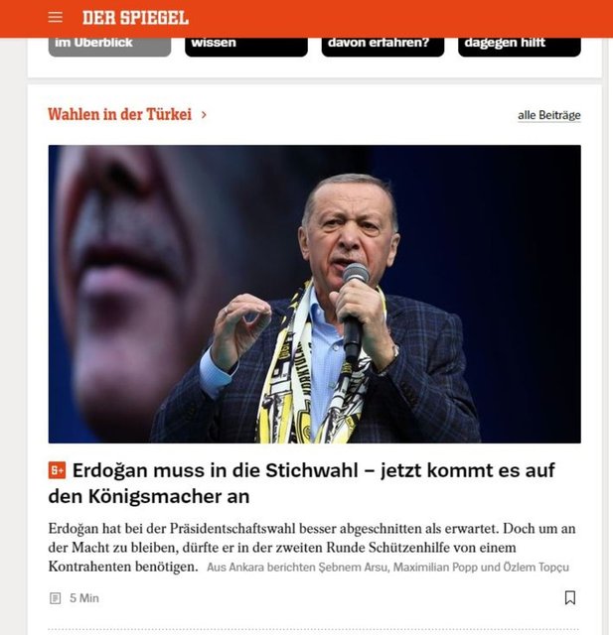Expand the chevron beside Wahlen in der Türkei

click(204, 115)
